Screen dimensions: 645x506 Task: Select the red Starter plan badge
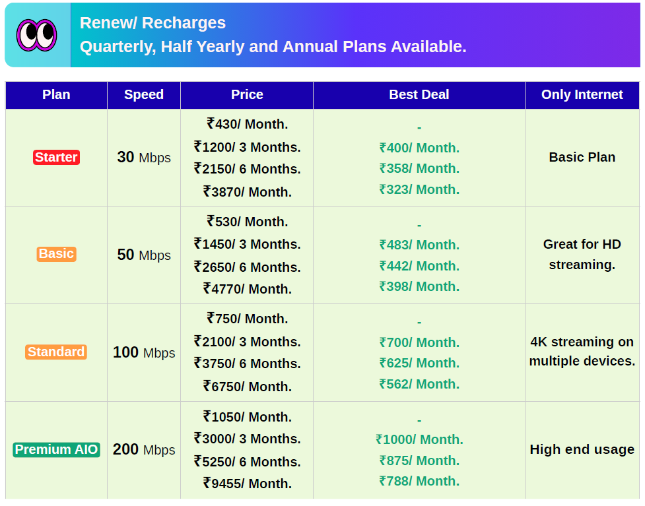coord(56,157)
